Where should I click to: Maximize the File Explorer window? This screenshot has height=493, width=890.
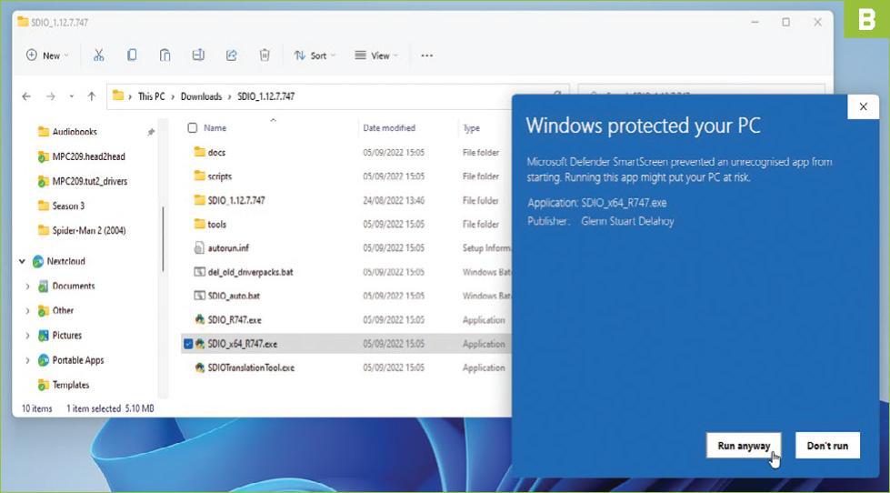coord(786,22)
